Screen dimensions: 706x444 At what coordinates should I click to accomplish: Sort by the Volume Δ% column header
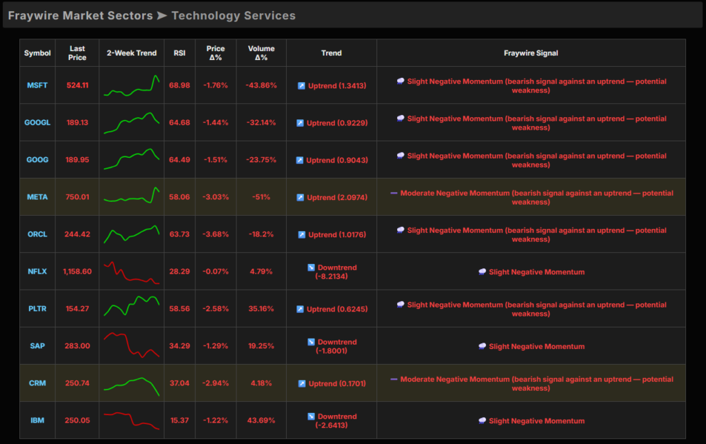(261, 53)
